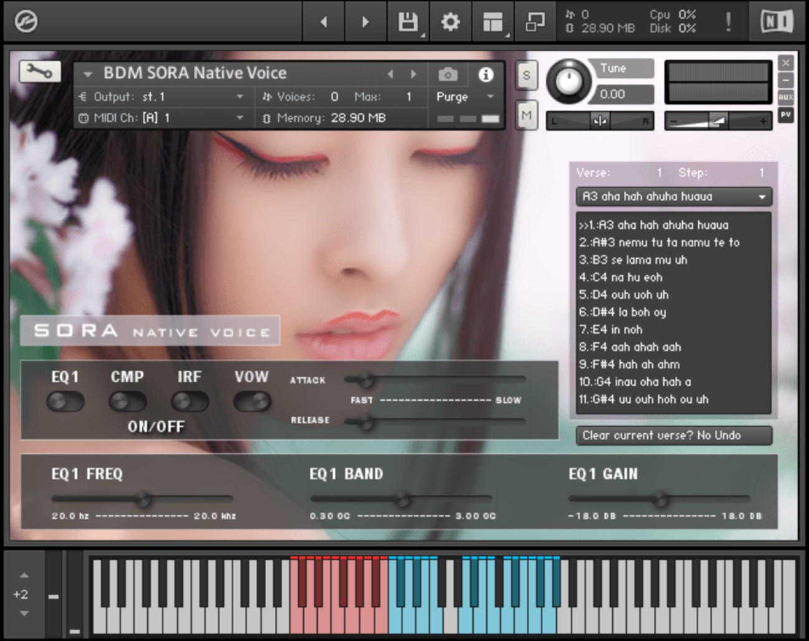The height and width of the screenshot is (641, 809).
Task: Select phrase 11 G#4 uu ouh hoh ou uh
Action: (x=644, y=399)
